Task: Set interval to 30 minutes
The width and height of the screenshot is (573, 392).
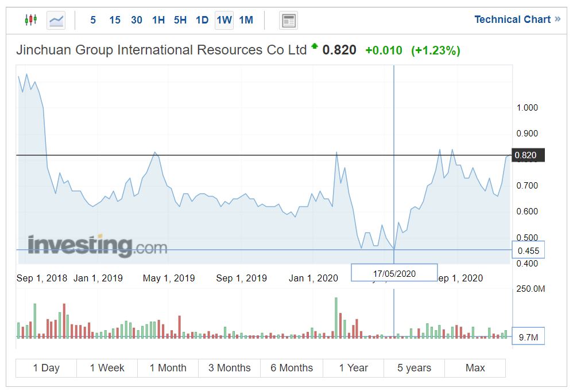Action: click(137, 20)
